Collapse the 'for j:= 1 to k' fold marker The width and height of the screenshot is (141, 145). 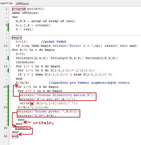10,91
